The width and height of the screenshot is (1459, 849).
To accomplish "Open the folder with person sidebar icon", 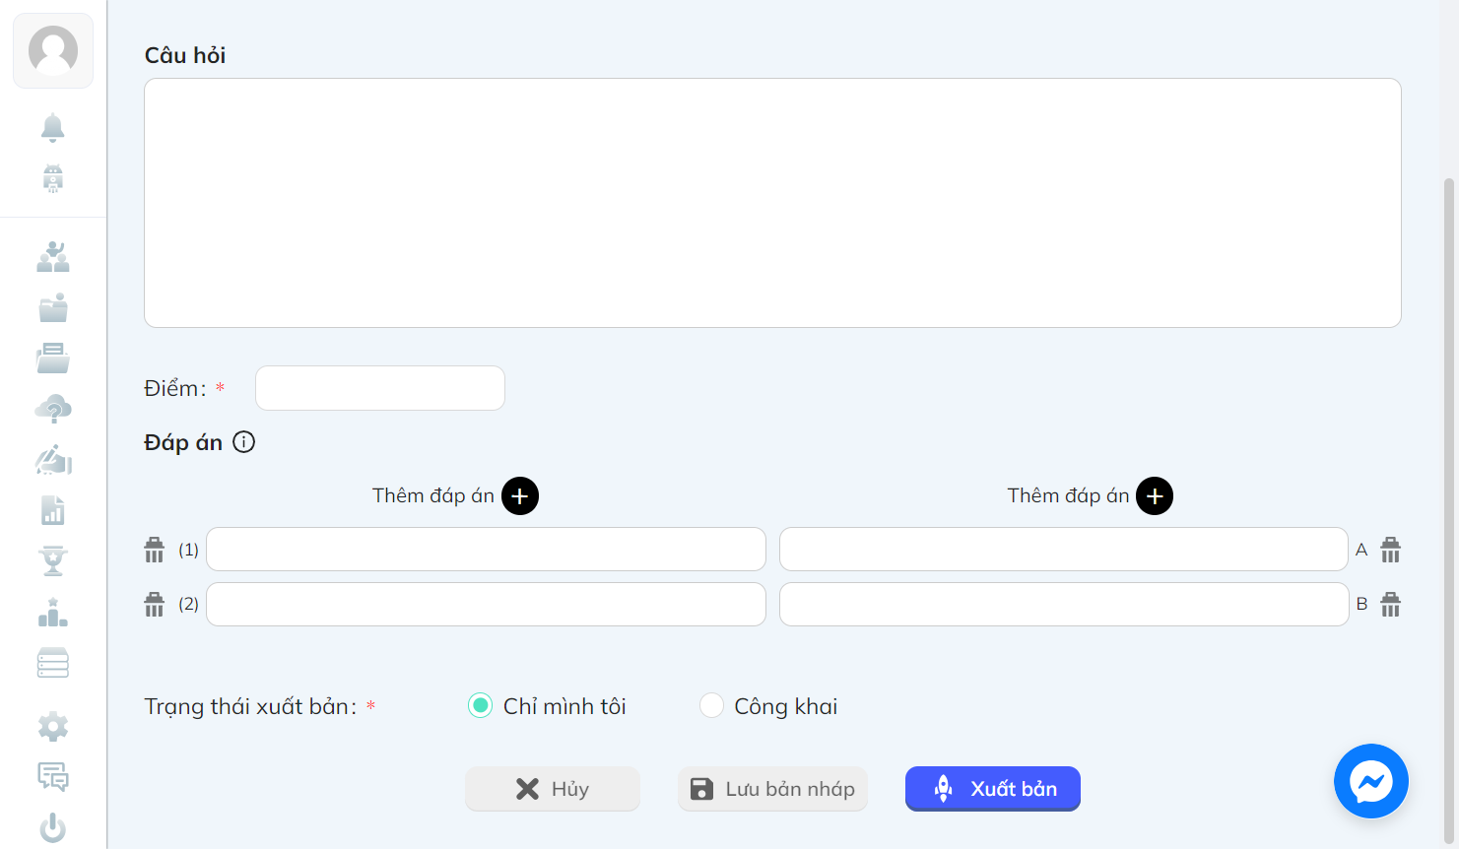I will click(53, 307).
